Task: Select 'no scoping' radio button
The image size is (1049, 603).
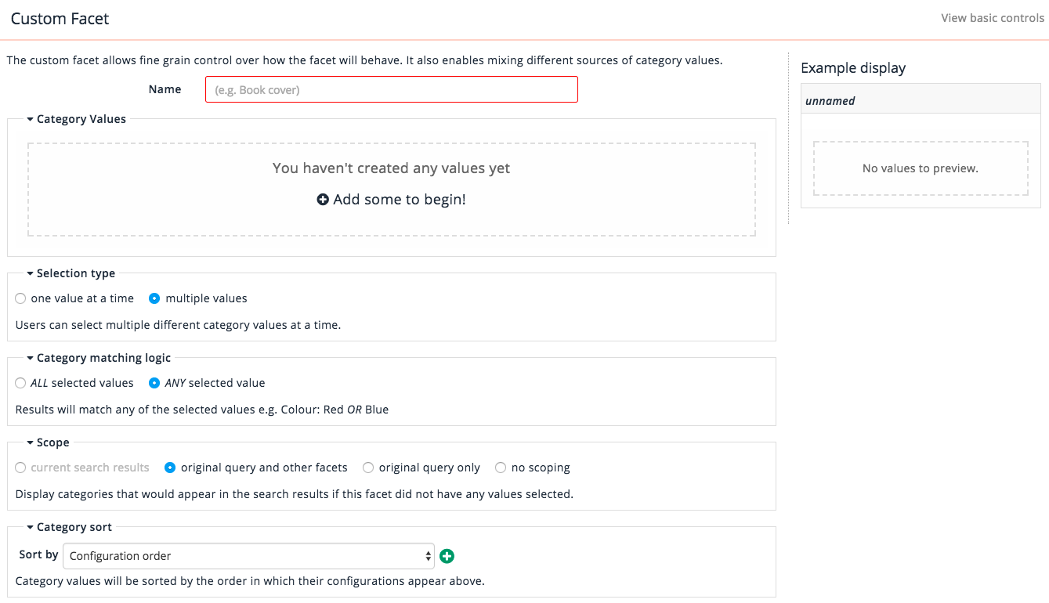Action: click(x=501, y=468)
